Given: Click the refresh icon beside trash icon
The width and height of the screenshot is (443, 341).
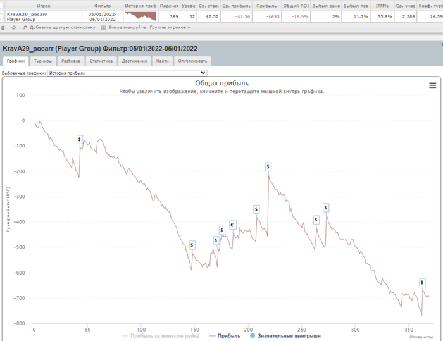Looking at the screenshot, I should click(13, 28).
